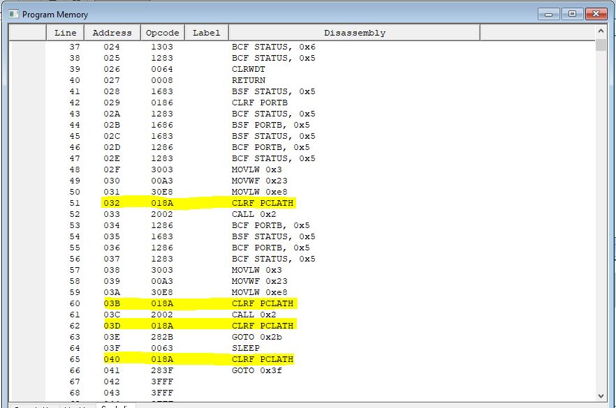Click the Line column header
This screenshot has width=616, height=408.
65,33
